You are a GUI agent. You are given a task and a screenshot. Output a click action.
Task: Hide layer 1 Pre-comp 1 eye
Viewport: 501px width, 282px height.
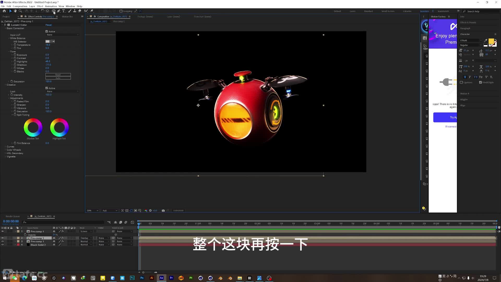(3, 231)
